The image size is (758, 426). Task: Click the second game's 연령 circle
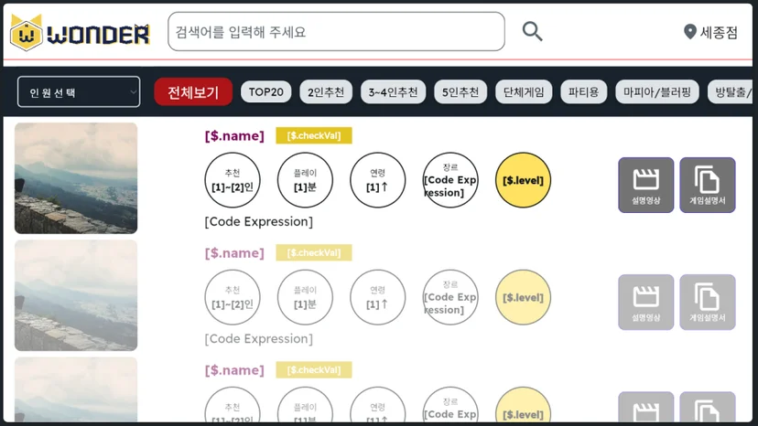377,297
